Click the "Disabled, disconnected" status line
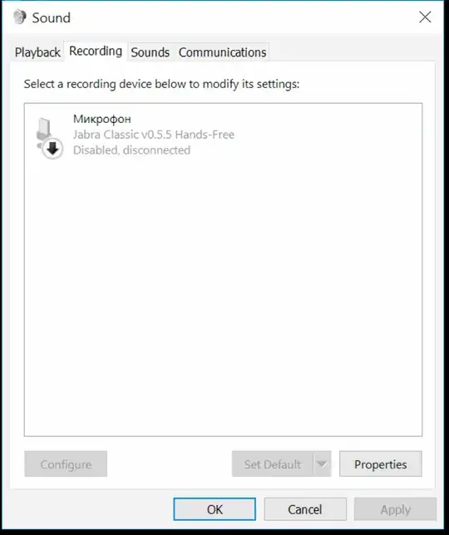Viewport: 449px width, 535px height. tap(132, 150)
